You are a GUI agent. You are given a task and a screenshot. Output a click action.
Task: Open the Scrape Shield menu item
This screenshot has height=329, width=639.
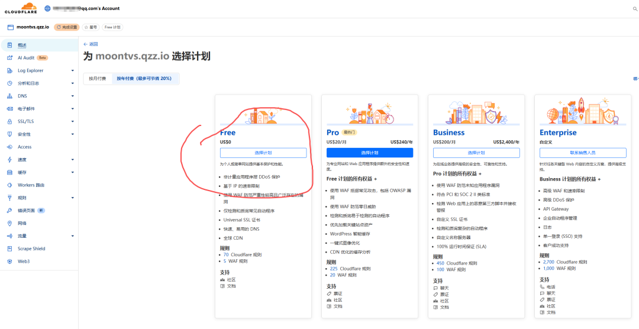click(31, 249)
